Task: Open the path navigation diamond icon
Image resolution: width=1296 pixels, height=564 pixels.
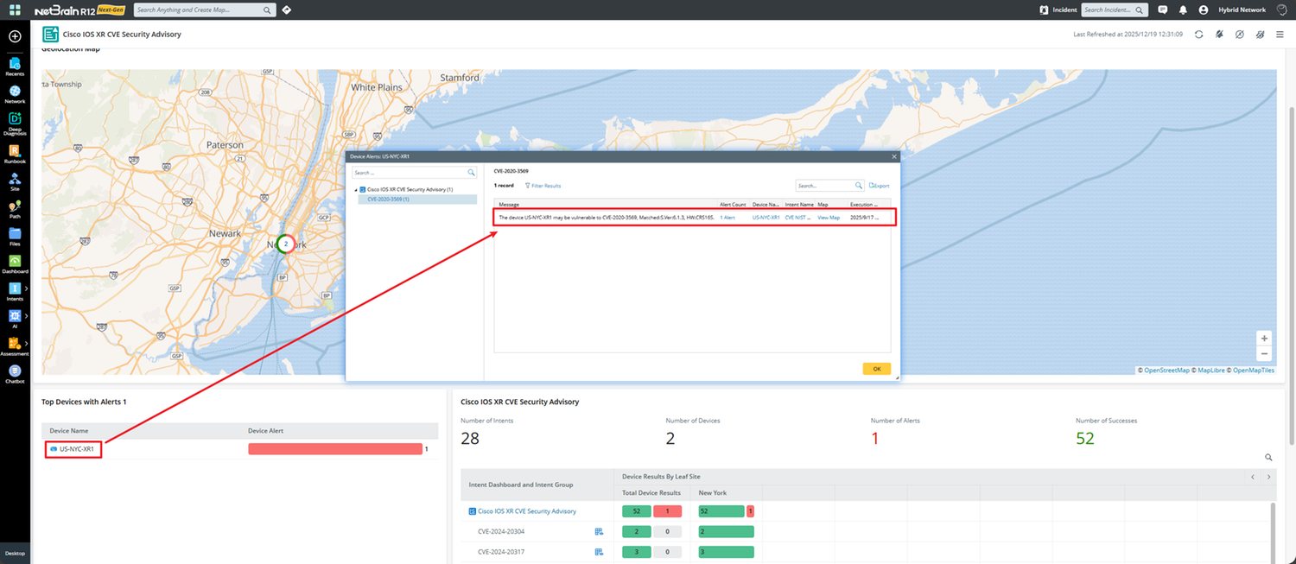Action: pos(287,10)
